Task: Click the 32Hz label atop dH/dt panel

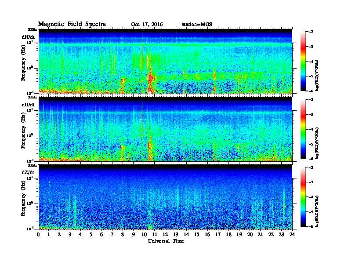Action: 32,29
